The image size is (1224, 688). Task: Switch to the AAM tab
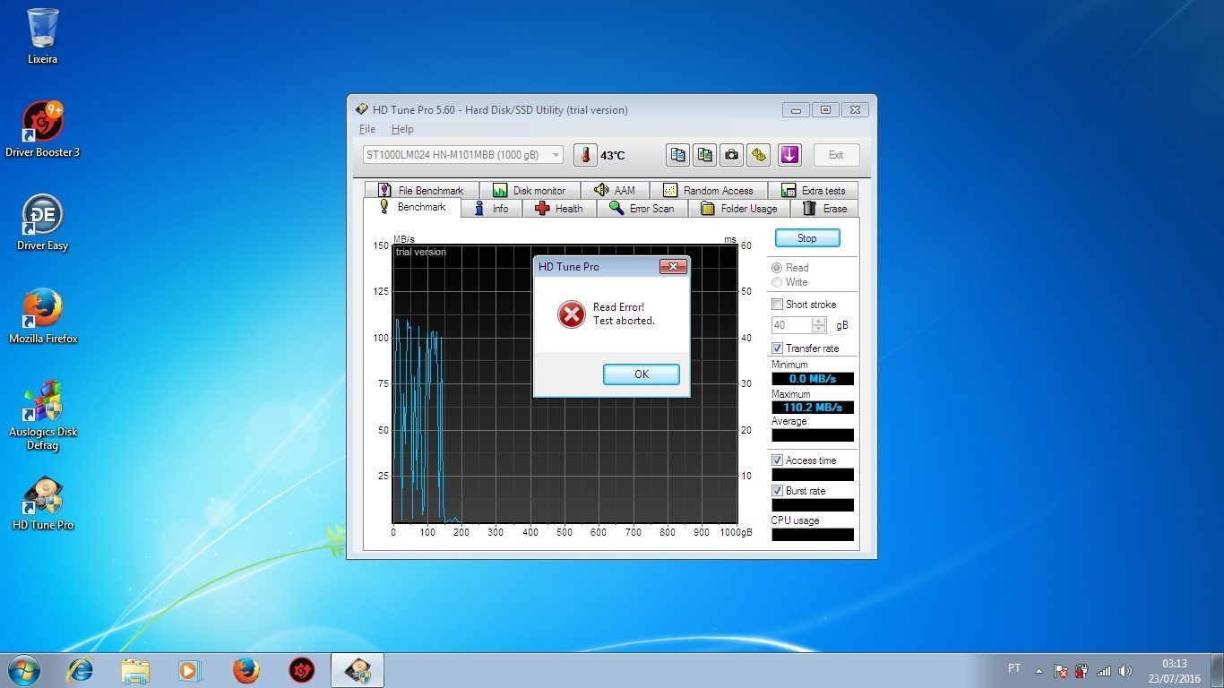[615, 190]
